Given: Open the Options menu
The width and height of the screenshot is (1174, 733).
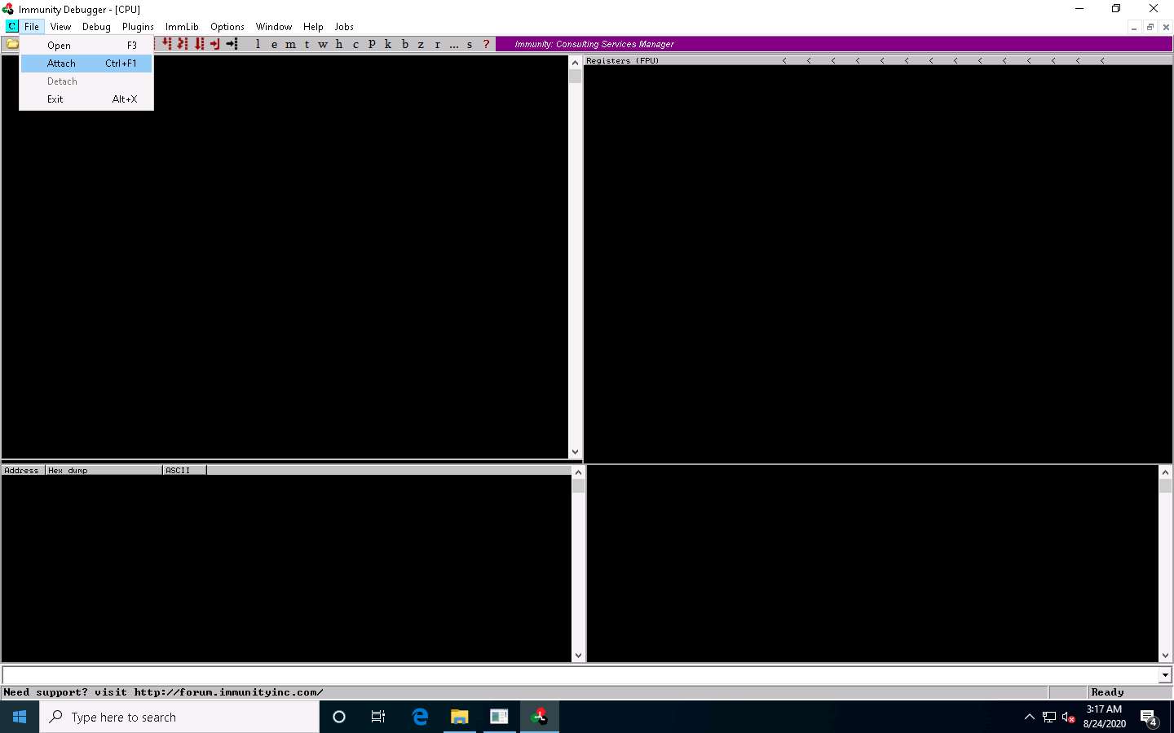Looking at the screenshot, I should (x=227, y=27).
